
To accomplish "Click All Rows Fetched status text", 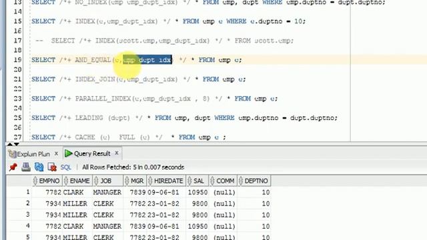I will point(133,167).
